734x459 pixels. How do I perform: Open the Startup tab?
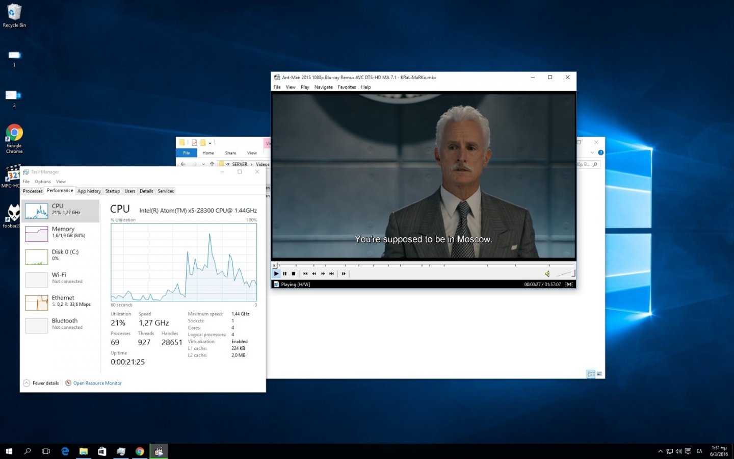(x=113, y=191)
